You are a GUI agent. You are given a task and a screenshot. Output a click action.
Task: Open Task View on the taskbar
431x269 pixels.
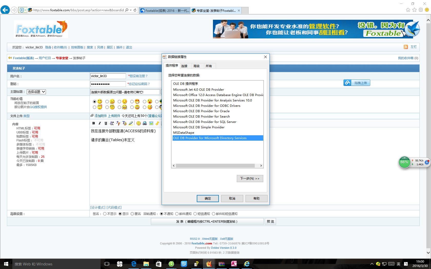[x=107, y=264]
